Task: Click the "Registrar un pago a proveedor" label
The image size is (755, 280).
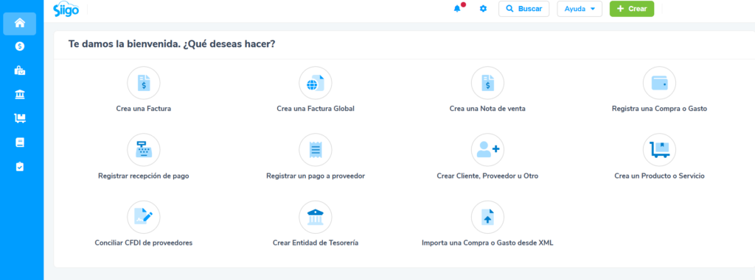Action: [x=316, y=176]
